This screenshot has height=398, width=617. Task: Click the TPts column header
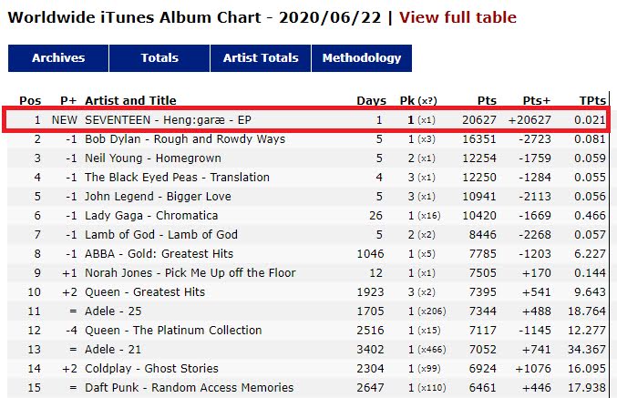point(592,100)
